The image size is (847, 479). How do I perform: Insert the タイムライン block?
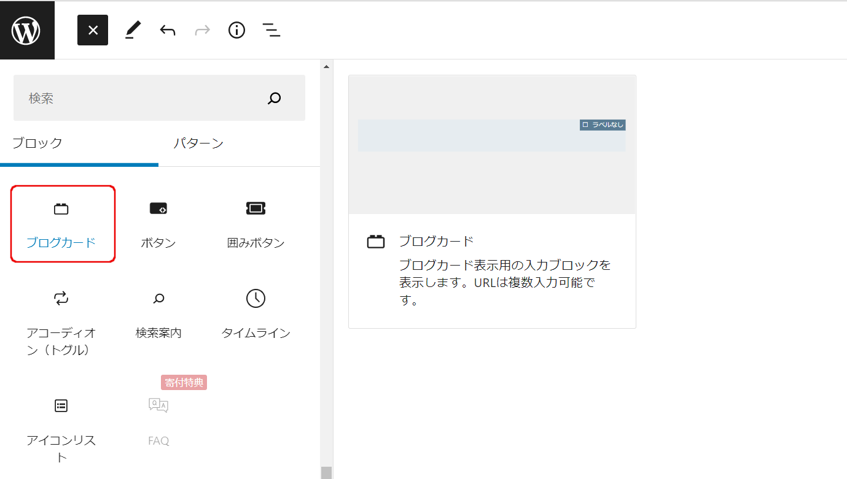(x=256, y=314)
